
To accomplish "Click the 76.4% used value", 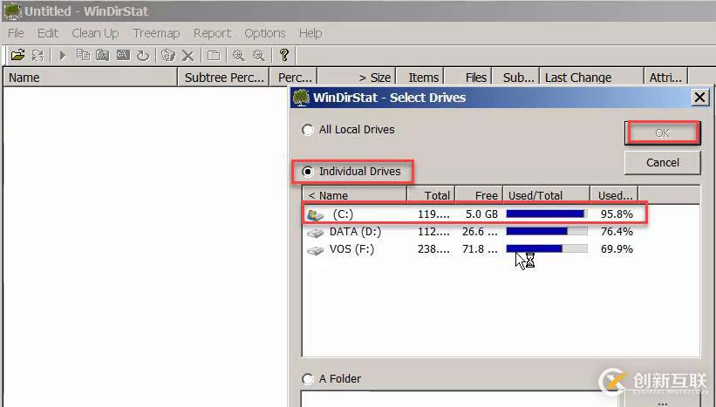I will tap(617, 231).
